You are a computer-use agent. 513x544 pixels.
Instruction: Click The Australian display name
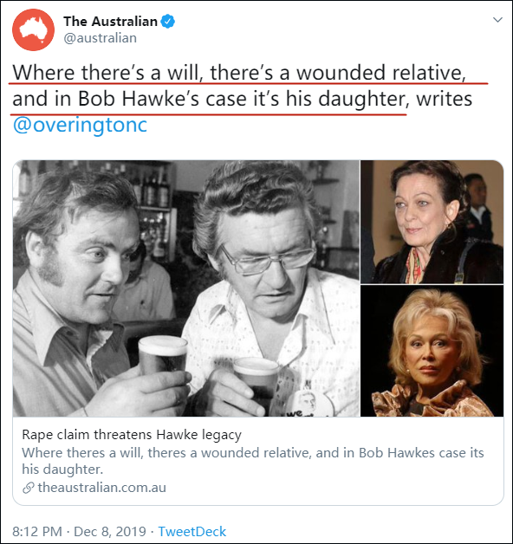click(x=110, y=22)
